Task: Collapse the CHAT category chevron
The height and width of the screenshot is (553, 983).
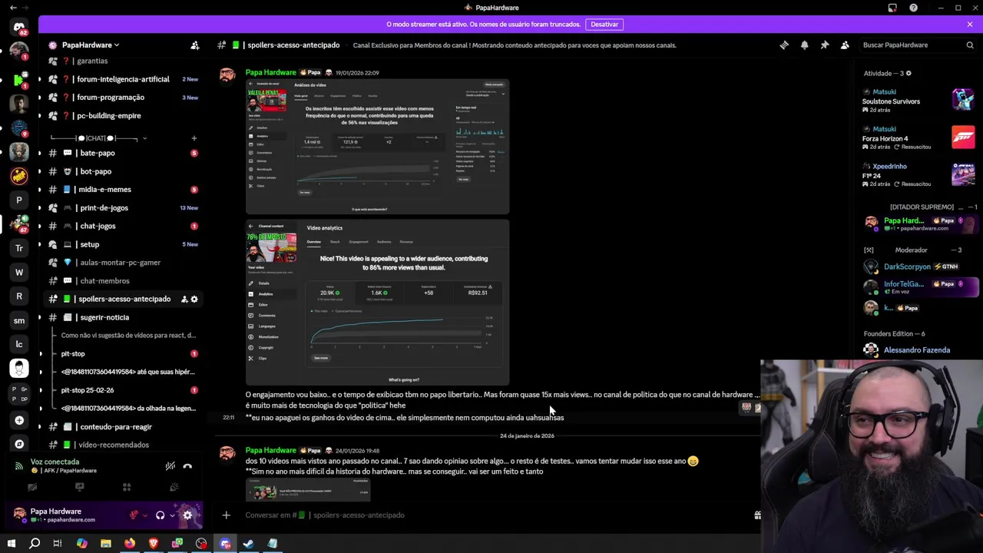Action: pyautogui.click(x=144, y=138)
